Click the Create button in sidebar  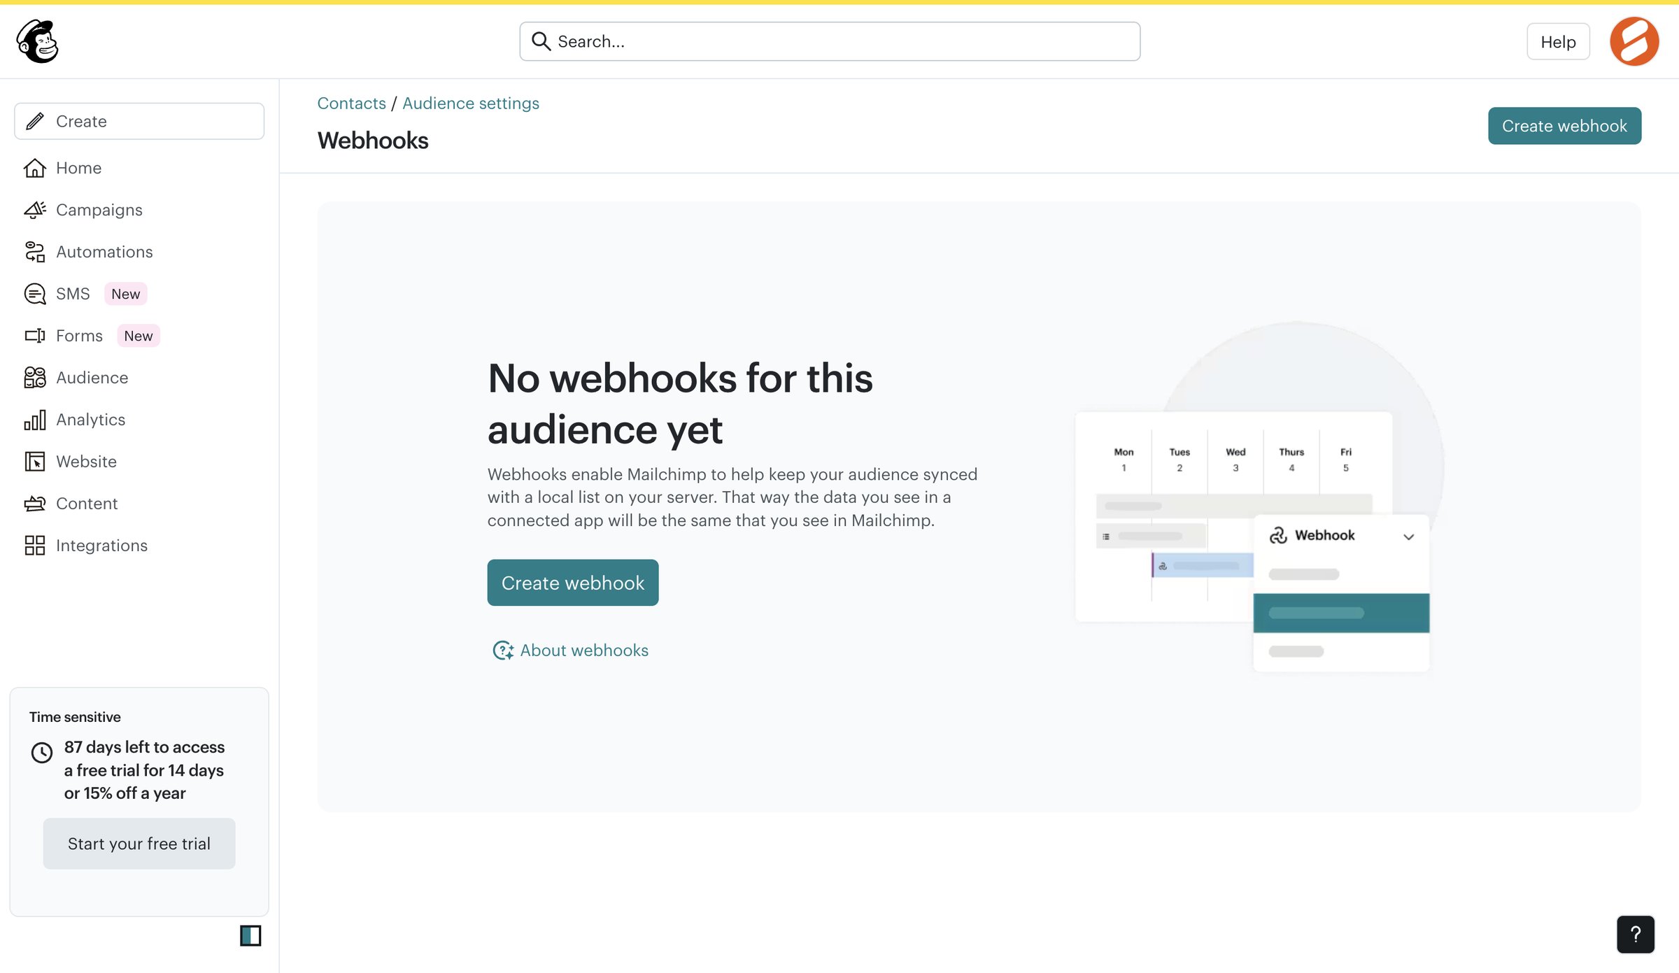coord(139,121)
